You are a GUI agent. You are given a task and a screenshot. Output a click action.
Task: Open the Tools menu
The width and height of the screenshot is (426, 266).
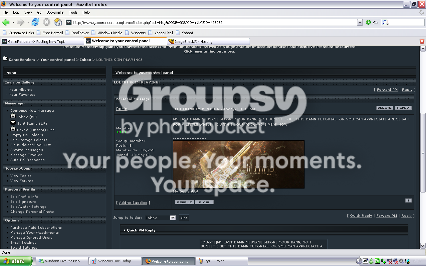pos(73,12)
